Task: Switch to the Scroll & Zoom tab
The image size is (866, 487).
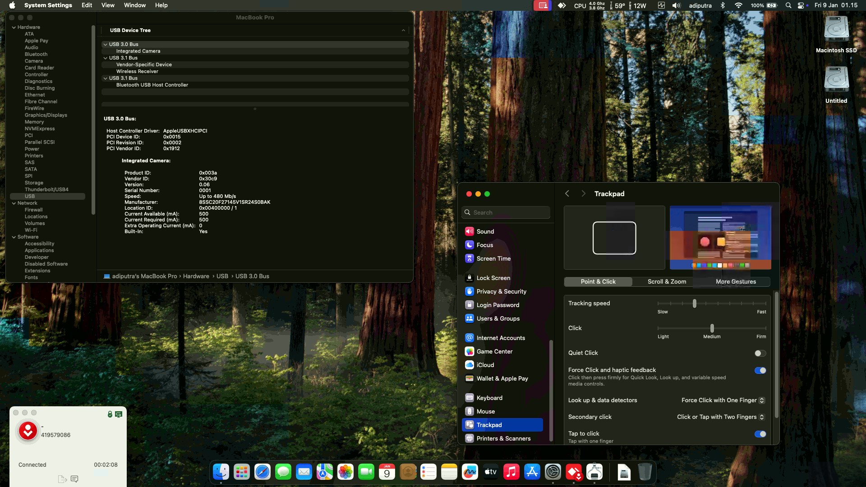Action: [667, 281]
